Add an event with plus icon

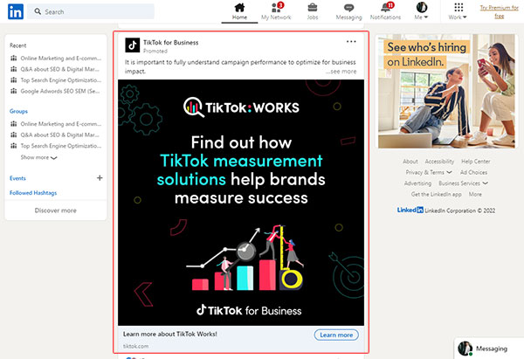point(100,178)
